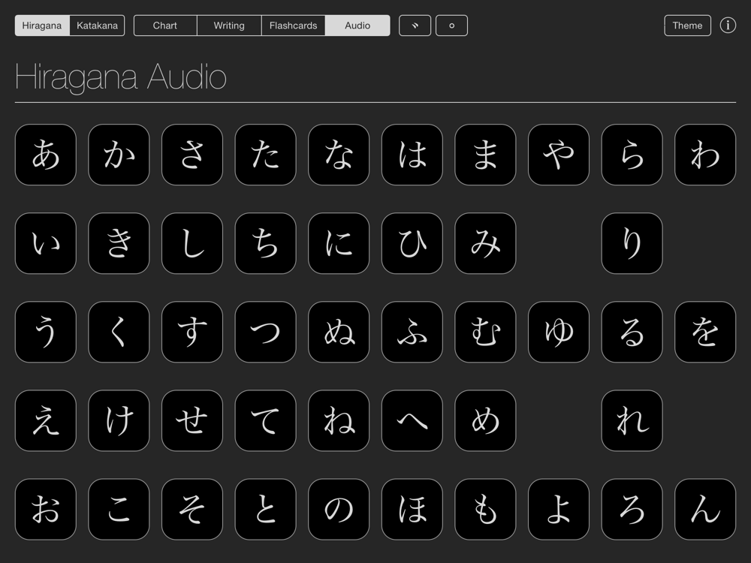Viewport: 751px width, 563px height.
Task: Hear the す (su) sound
Action: point(192,332)
